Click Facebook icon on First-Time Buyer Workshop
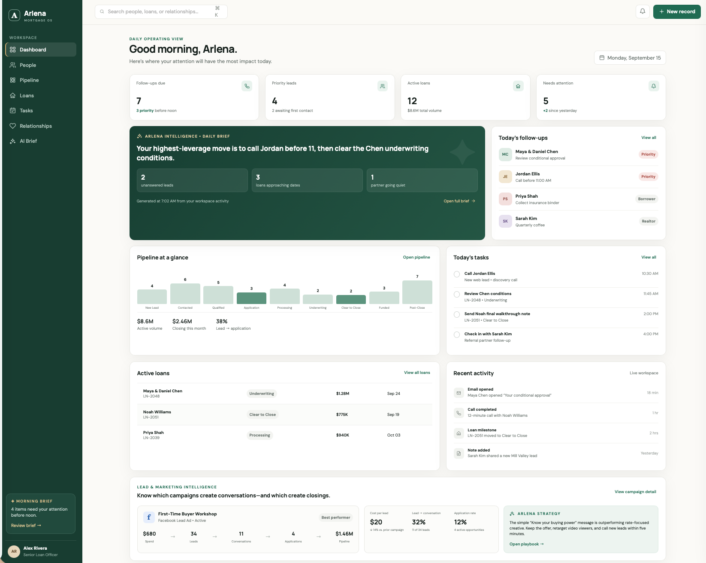 click(149, 517)
